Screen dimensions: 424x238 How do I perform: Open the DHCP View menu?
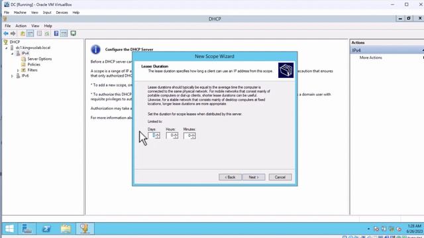35,26
